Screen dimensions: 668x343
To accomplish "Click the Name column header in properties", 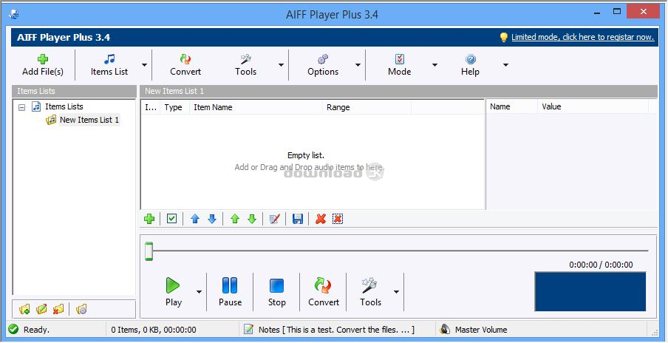I will click(511, 106).
